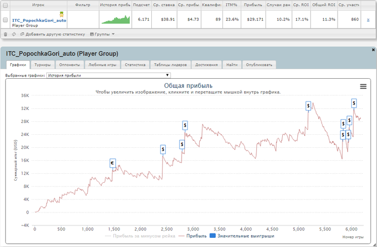Open the Опубликовать tab
Image resolution: width=377 pixels, height=247 pixels.
pos(259,65)
